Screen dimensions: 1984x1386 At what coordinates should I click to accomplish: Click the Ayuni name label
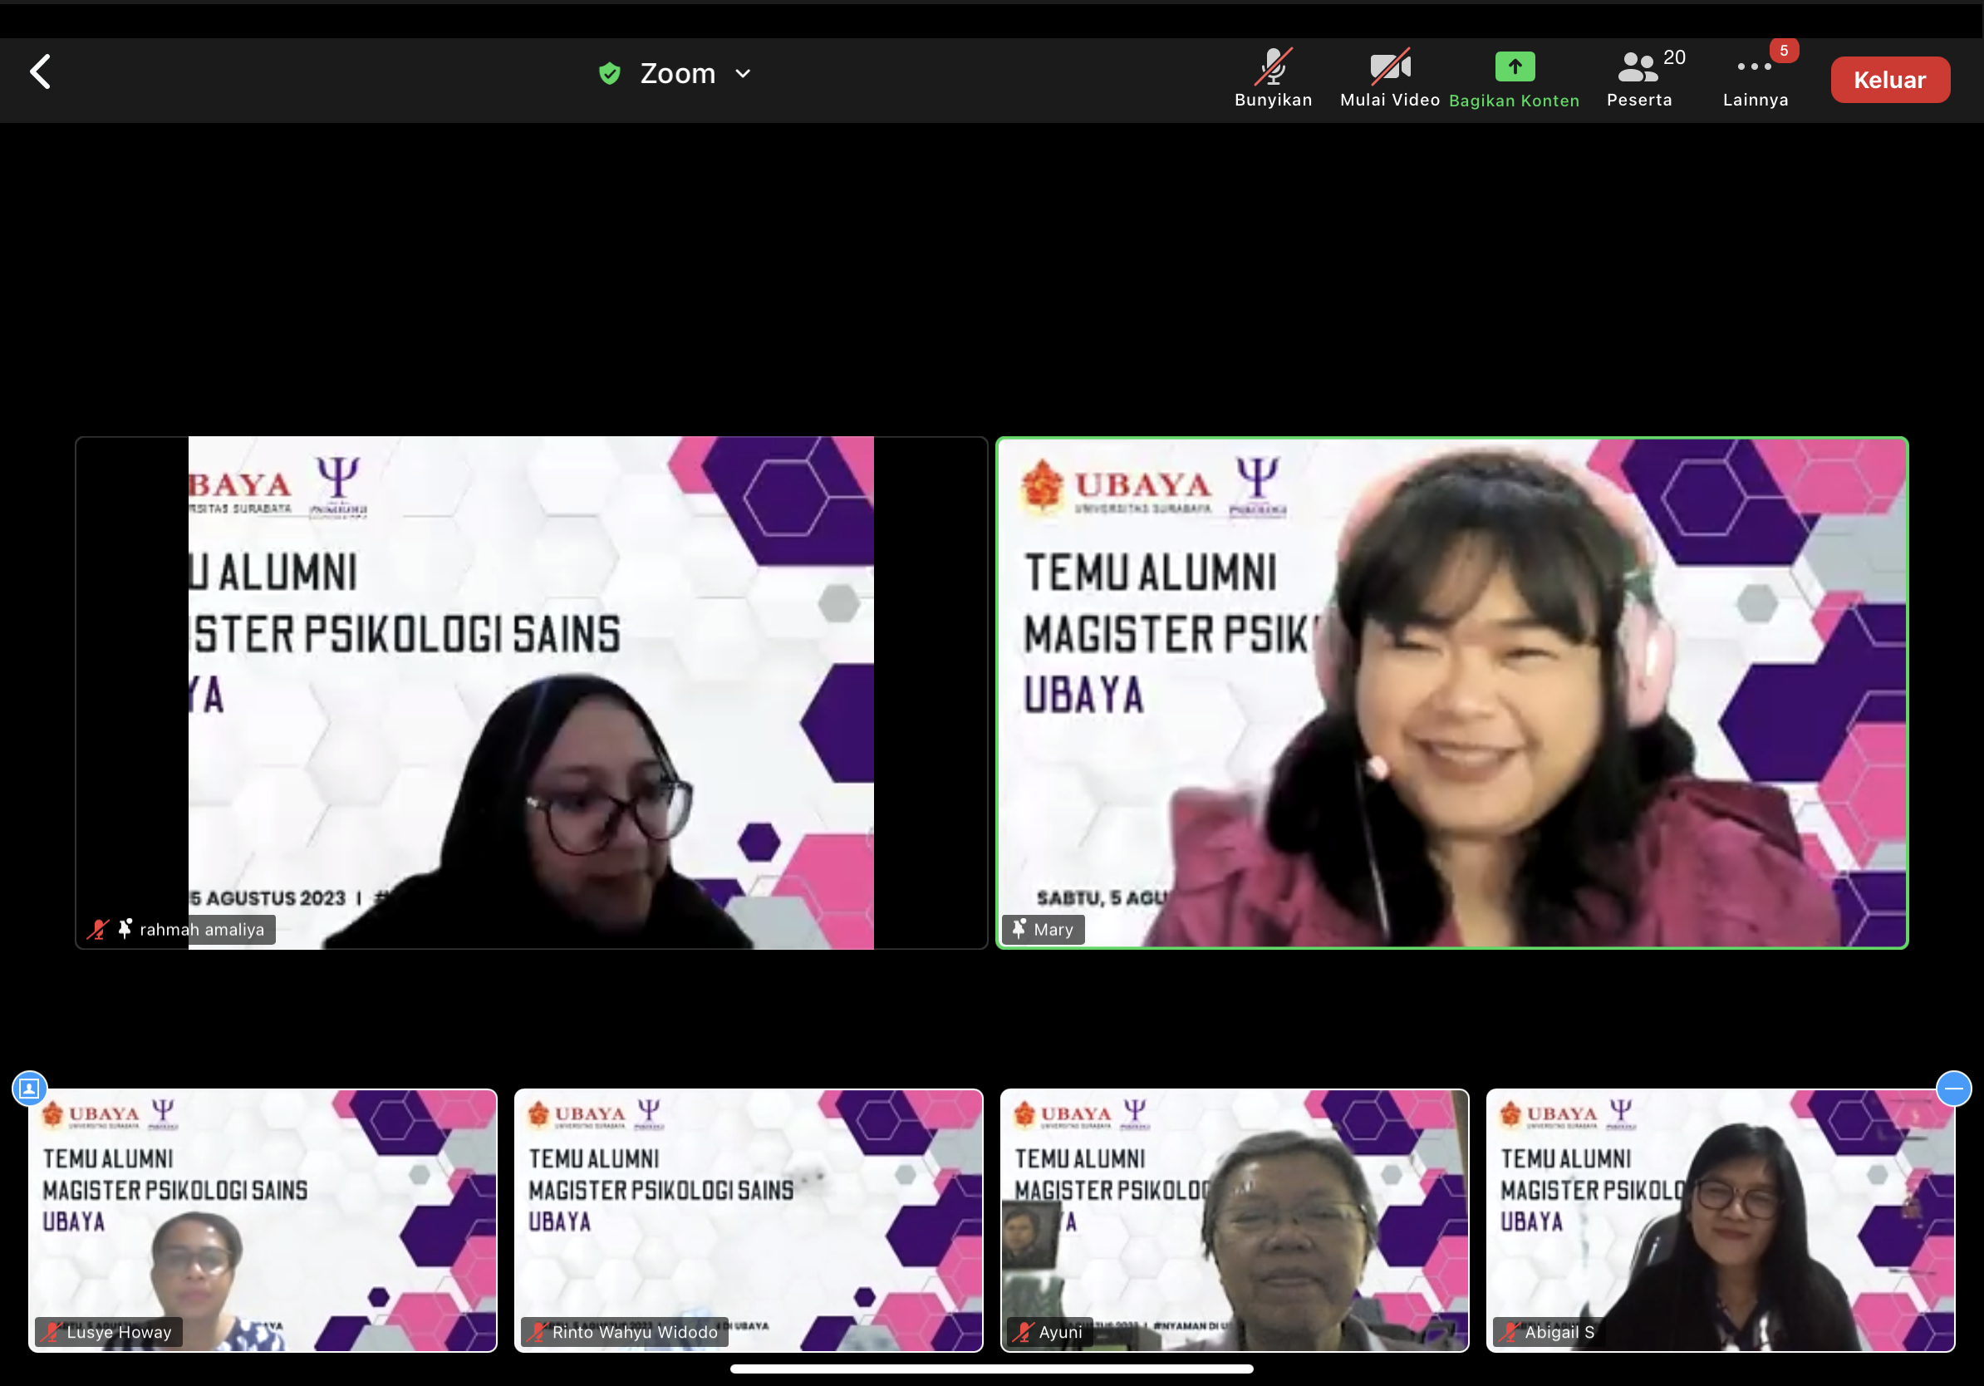[x=1060, y=1331]
